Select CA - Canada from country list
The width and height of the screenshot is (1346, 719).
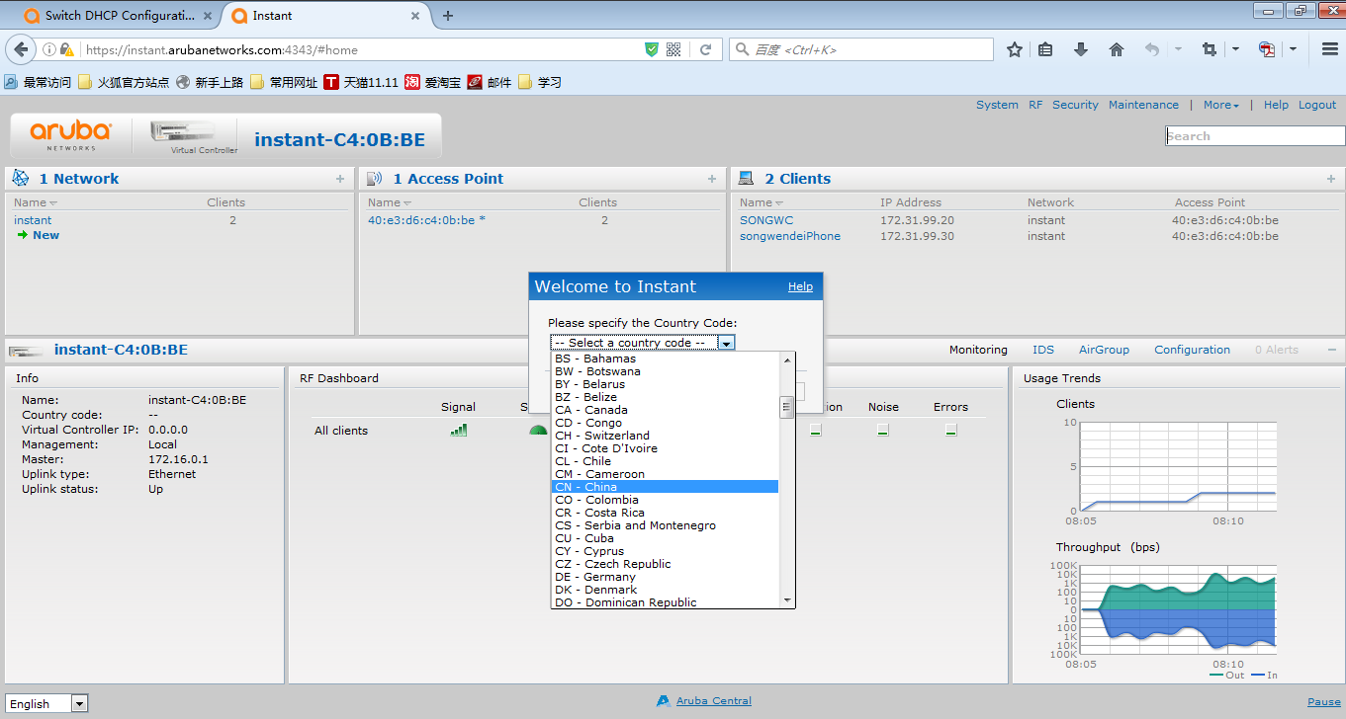coord(665,410)
